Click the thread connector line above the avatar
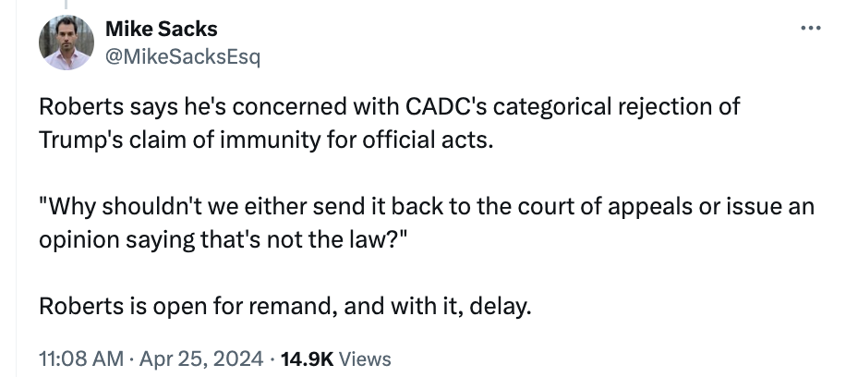Viewport: 846px width, 377px height. coord(64,5)
